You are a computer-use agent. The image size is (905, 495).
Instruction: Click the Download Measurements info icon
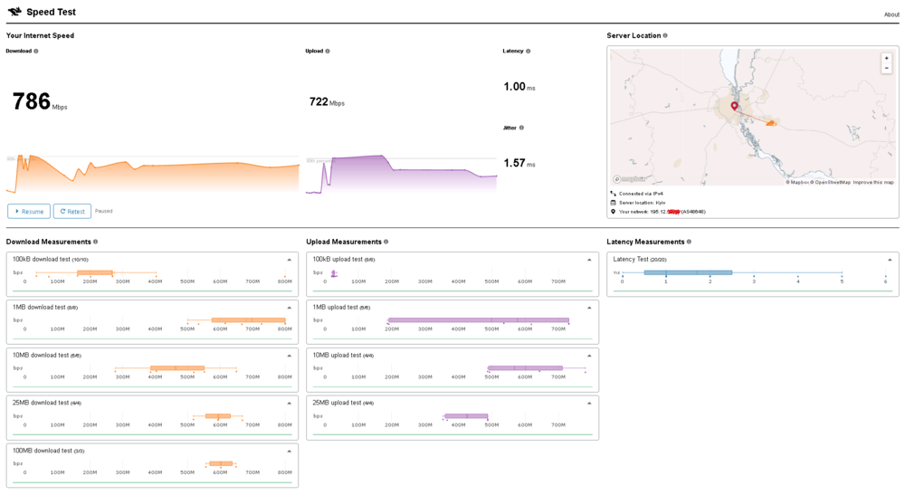[x=96, y=243]
